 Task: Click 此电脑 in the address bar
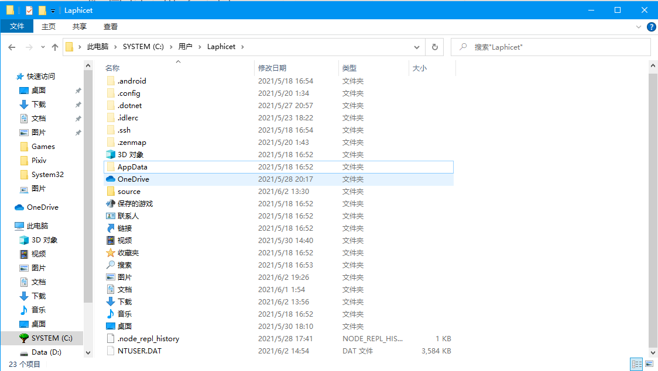97,47
